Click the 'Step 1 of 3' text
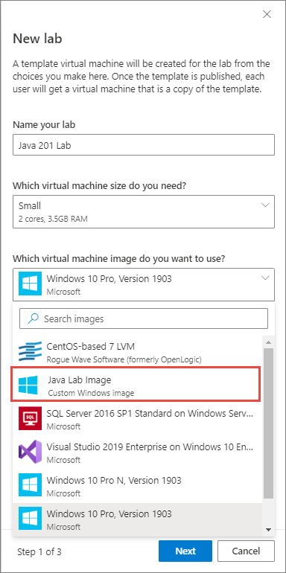 tap(39, 551)
